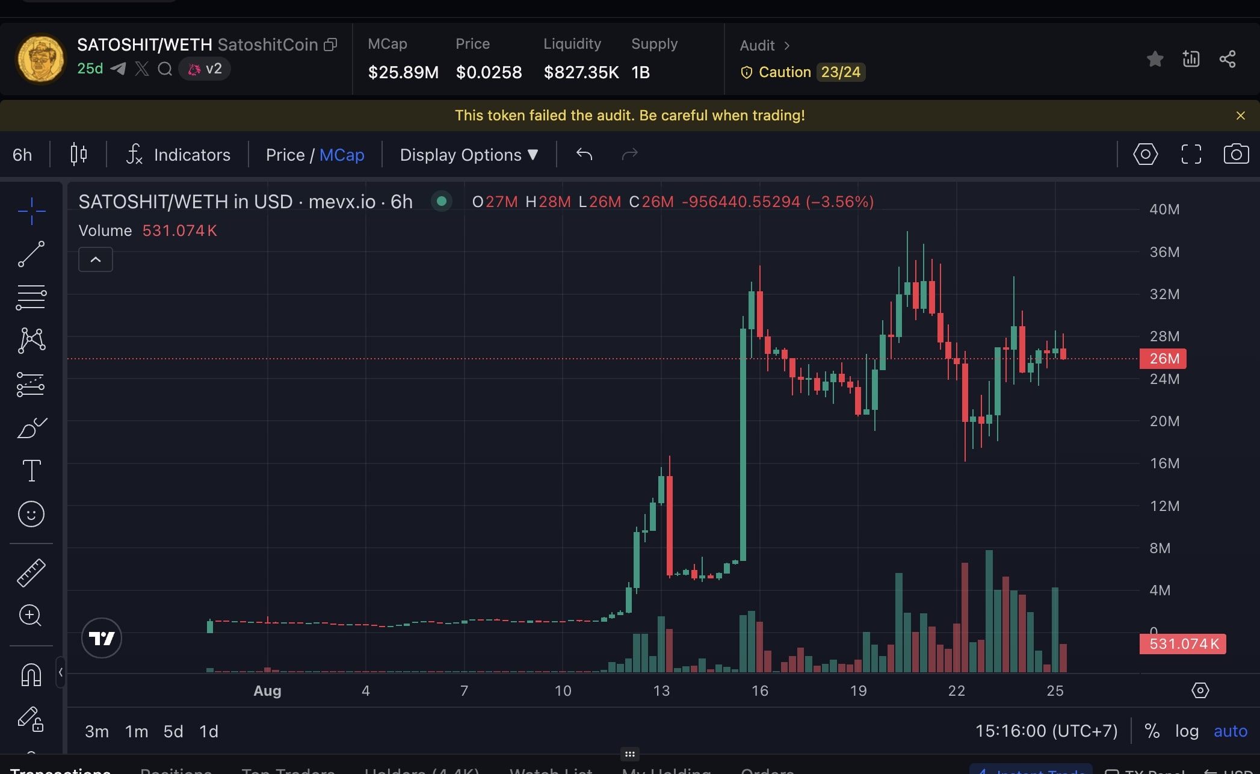1260x774 pixels.
Task: Change the candlestick chart style
Action: pyautogui.click(x=79, y=155)
